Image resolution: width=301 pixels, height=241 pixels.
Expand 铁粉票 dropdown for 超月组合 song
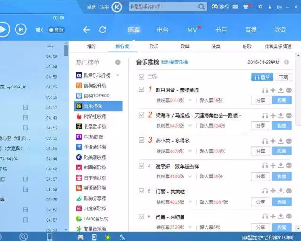[190, 100]
